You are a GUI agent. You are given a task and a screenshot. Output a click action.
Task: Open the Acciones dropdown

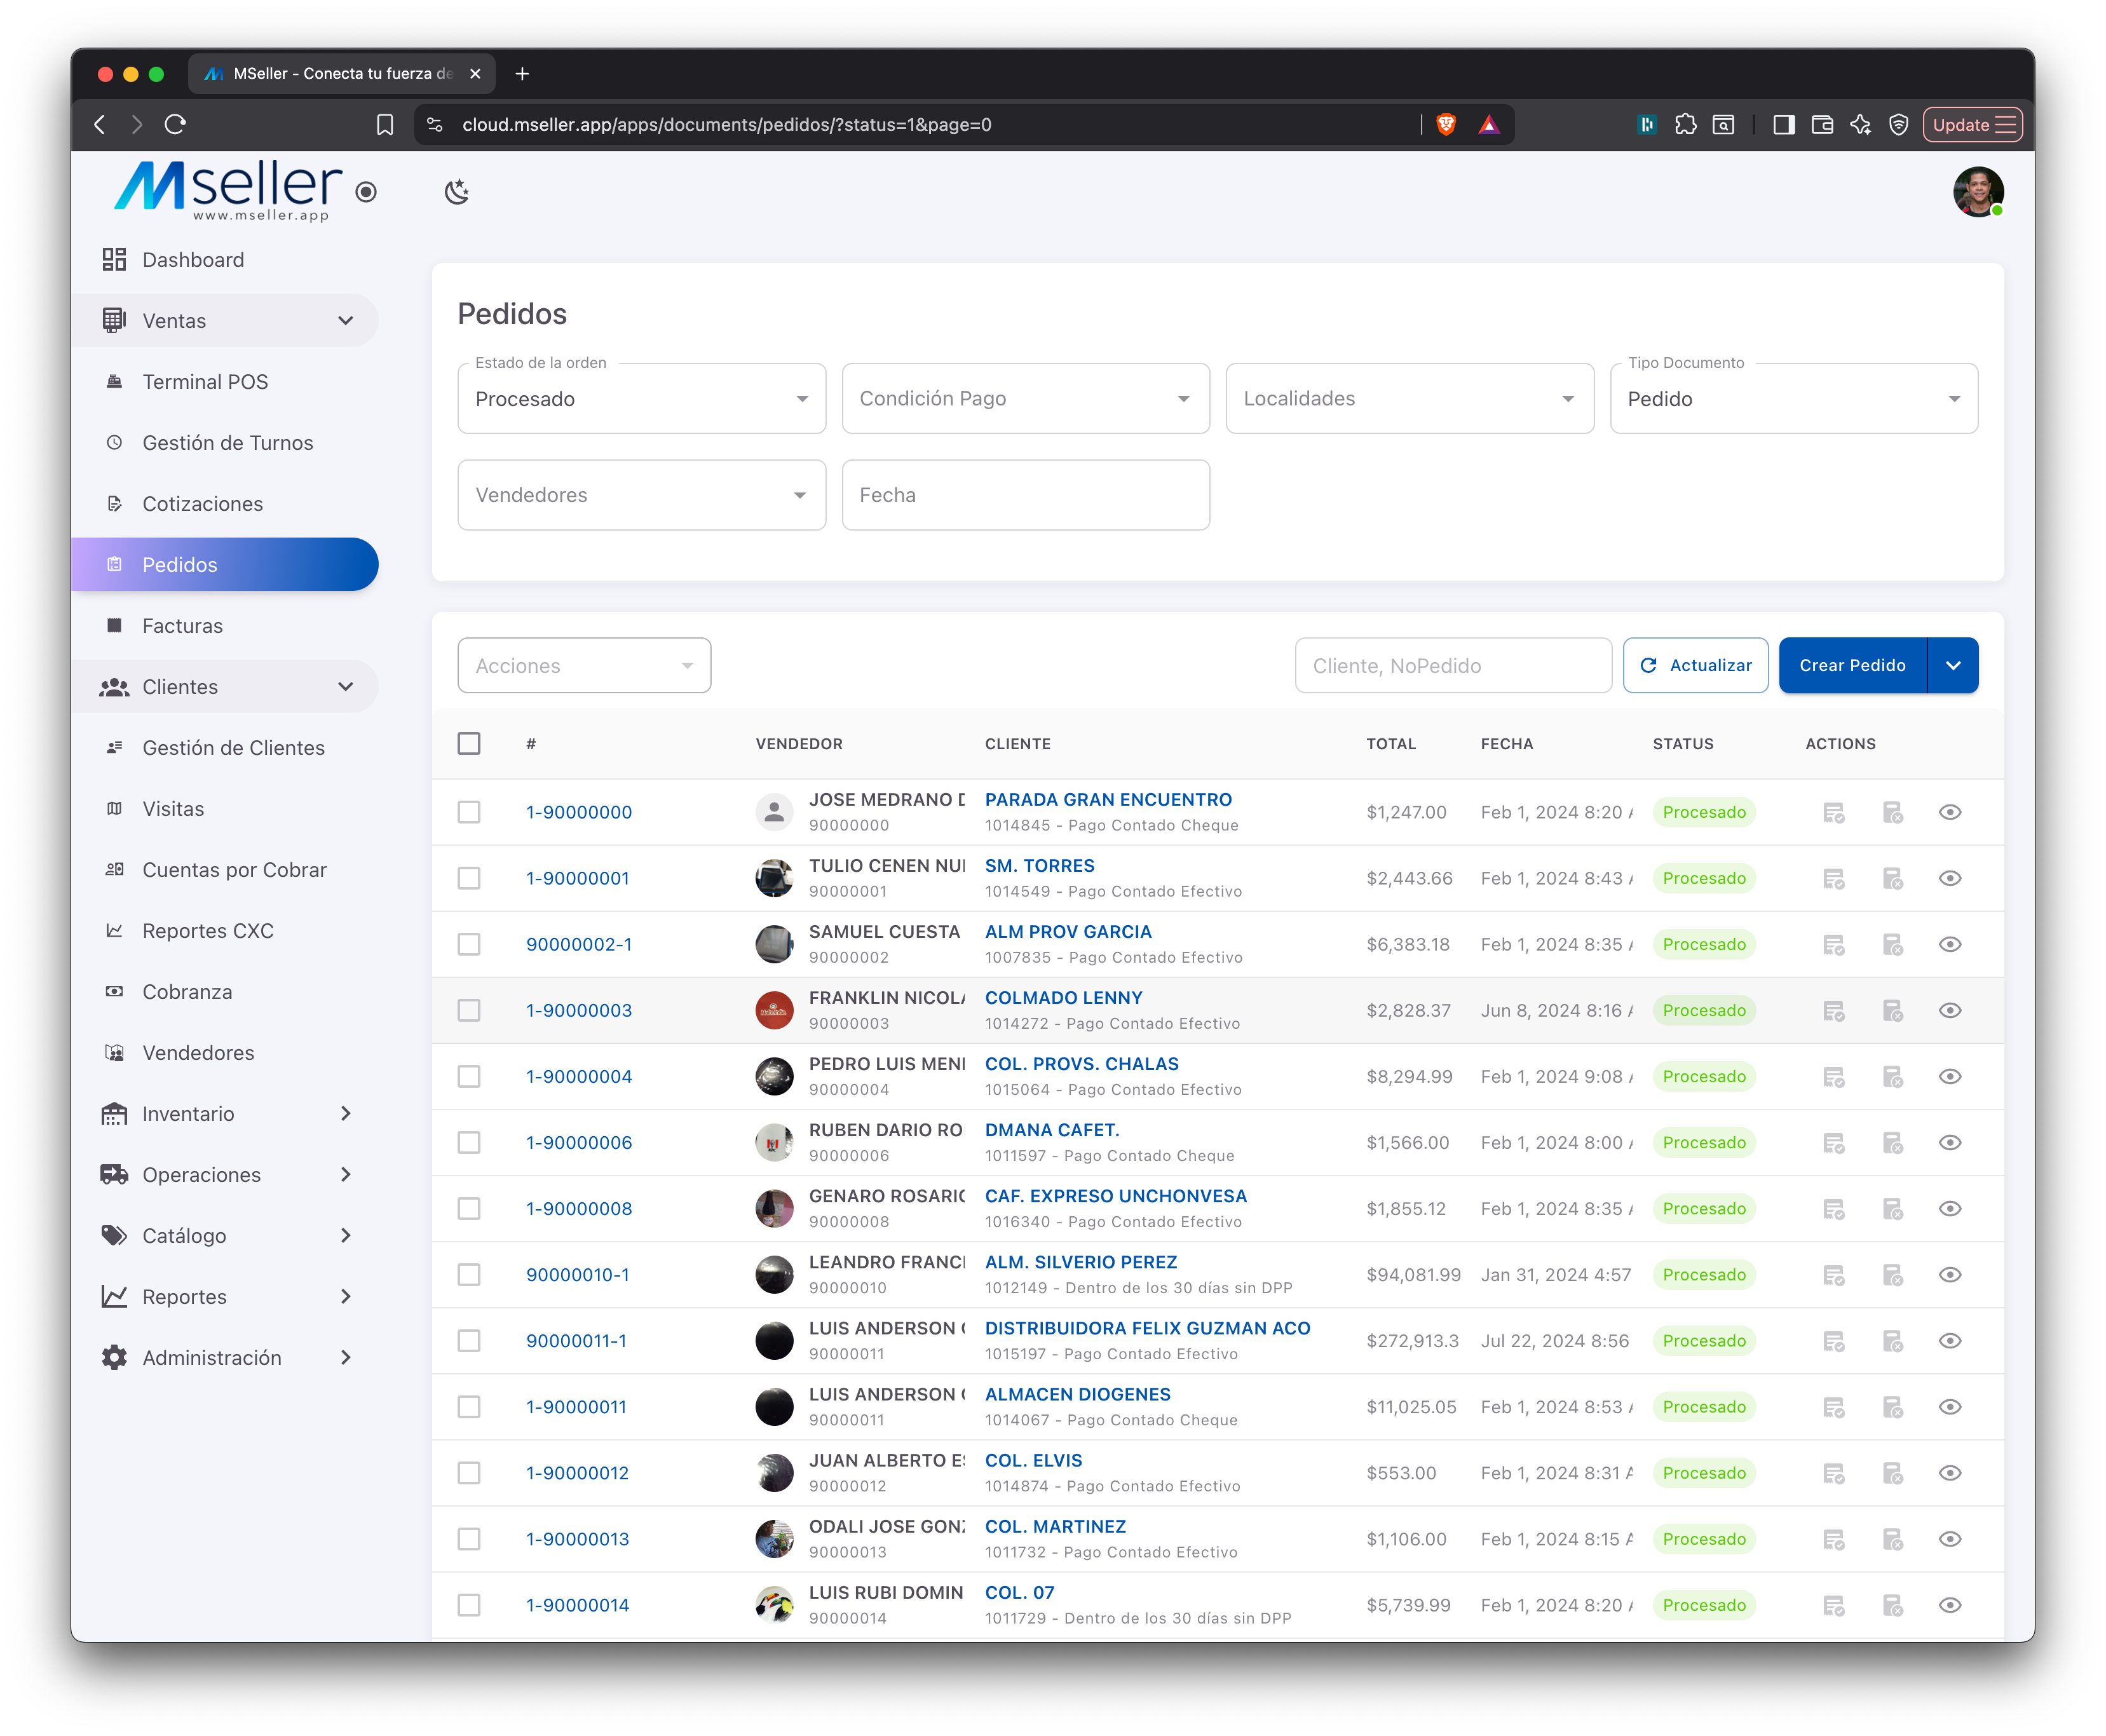[584, 665]
